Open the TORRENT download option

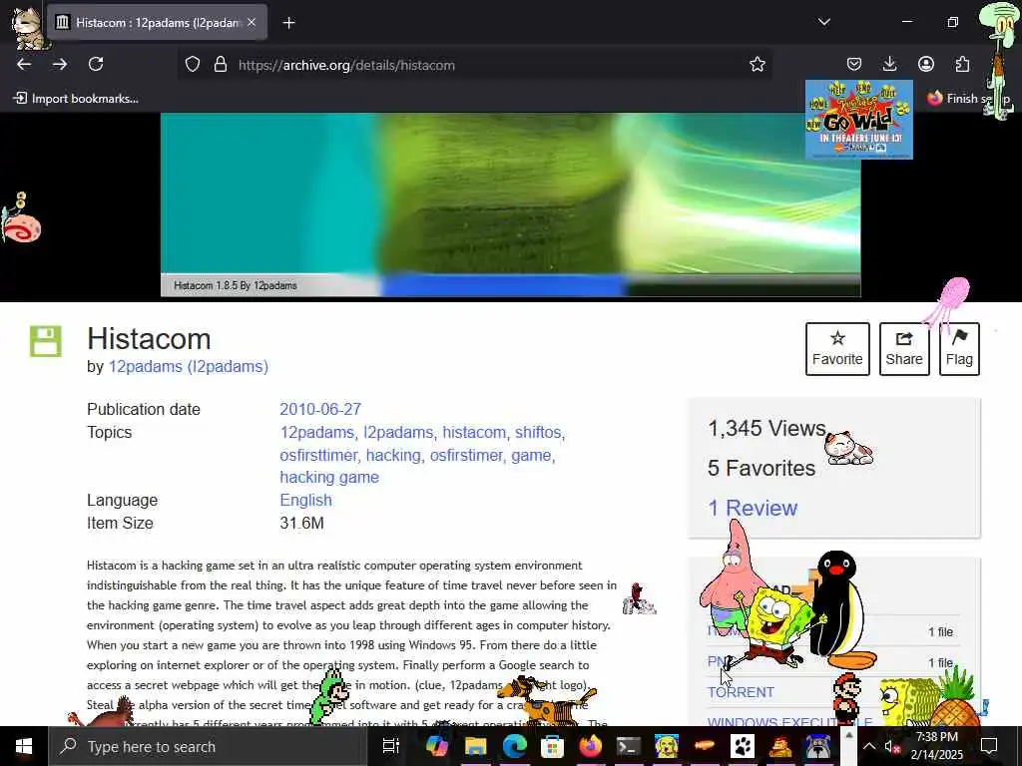[x=741, y=692]
